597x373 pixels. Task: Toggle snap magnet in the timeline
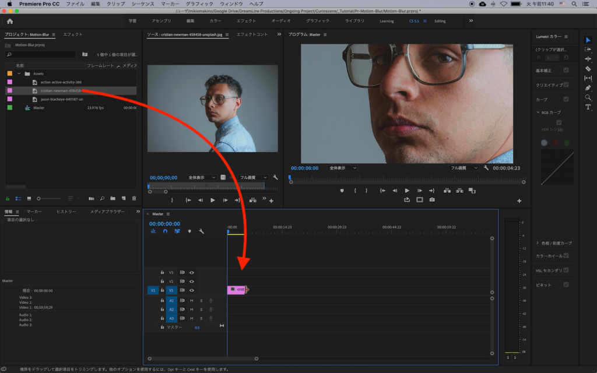[x=165, y=231]
